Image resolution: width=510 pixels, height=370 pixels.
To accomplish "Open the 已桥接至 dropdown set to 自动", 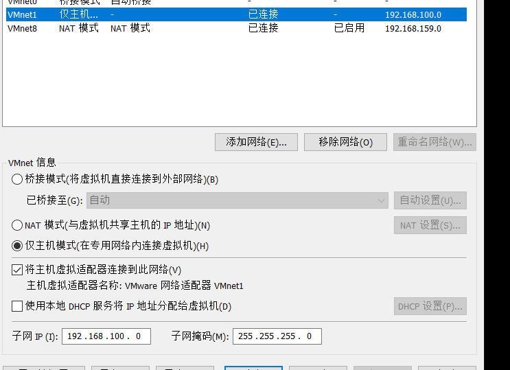I will 237,200.
